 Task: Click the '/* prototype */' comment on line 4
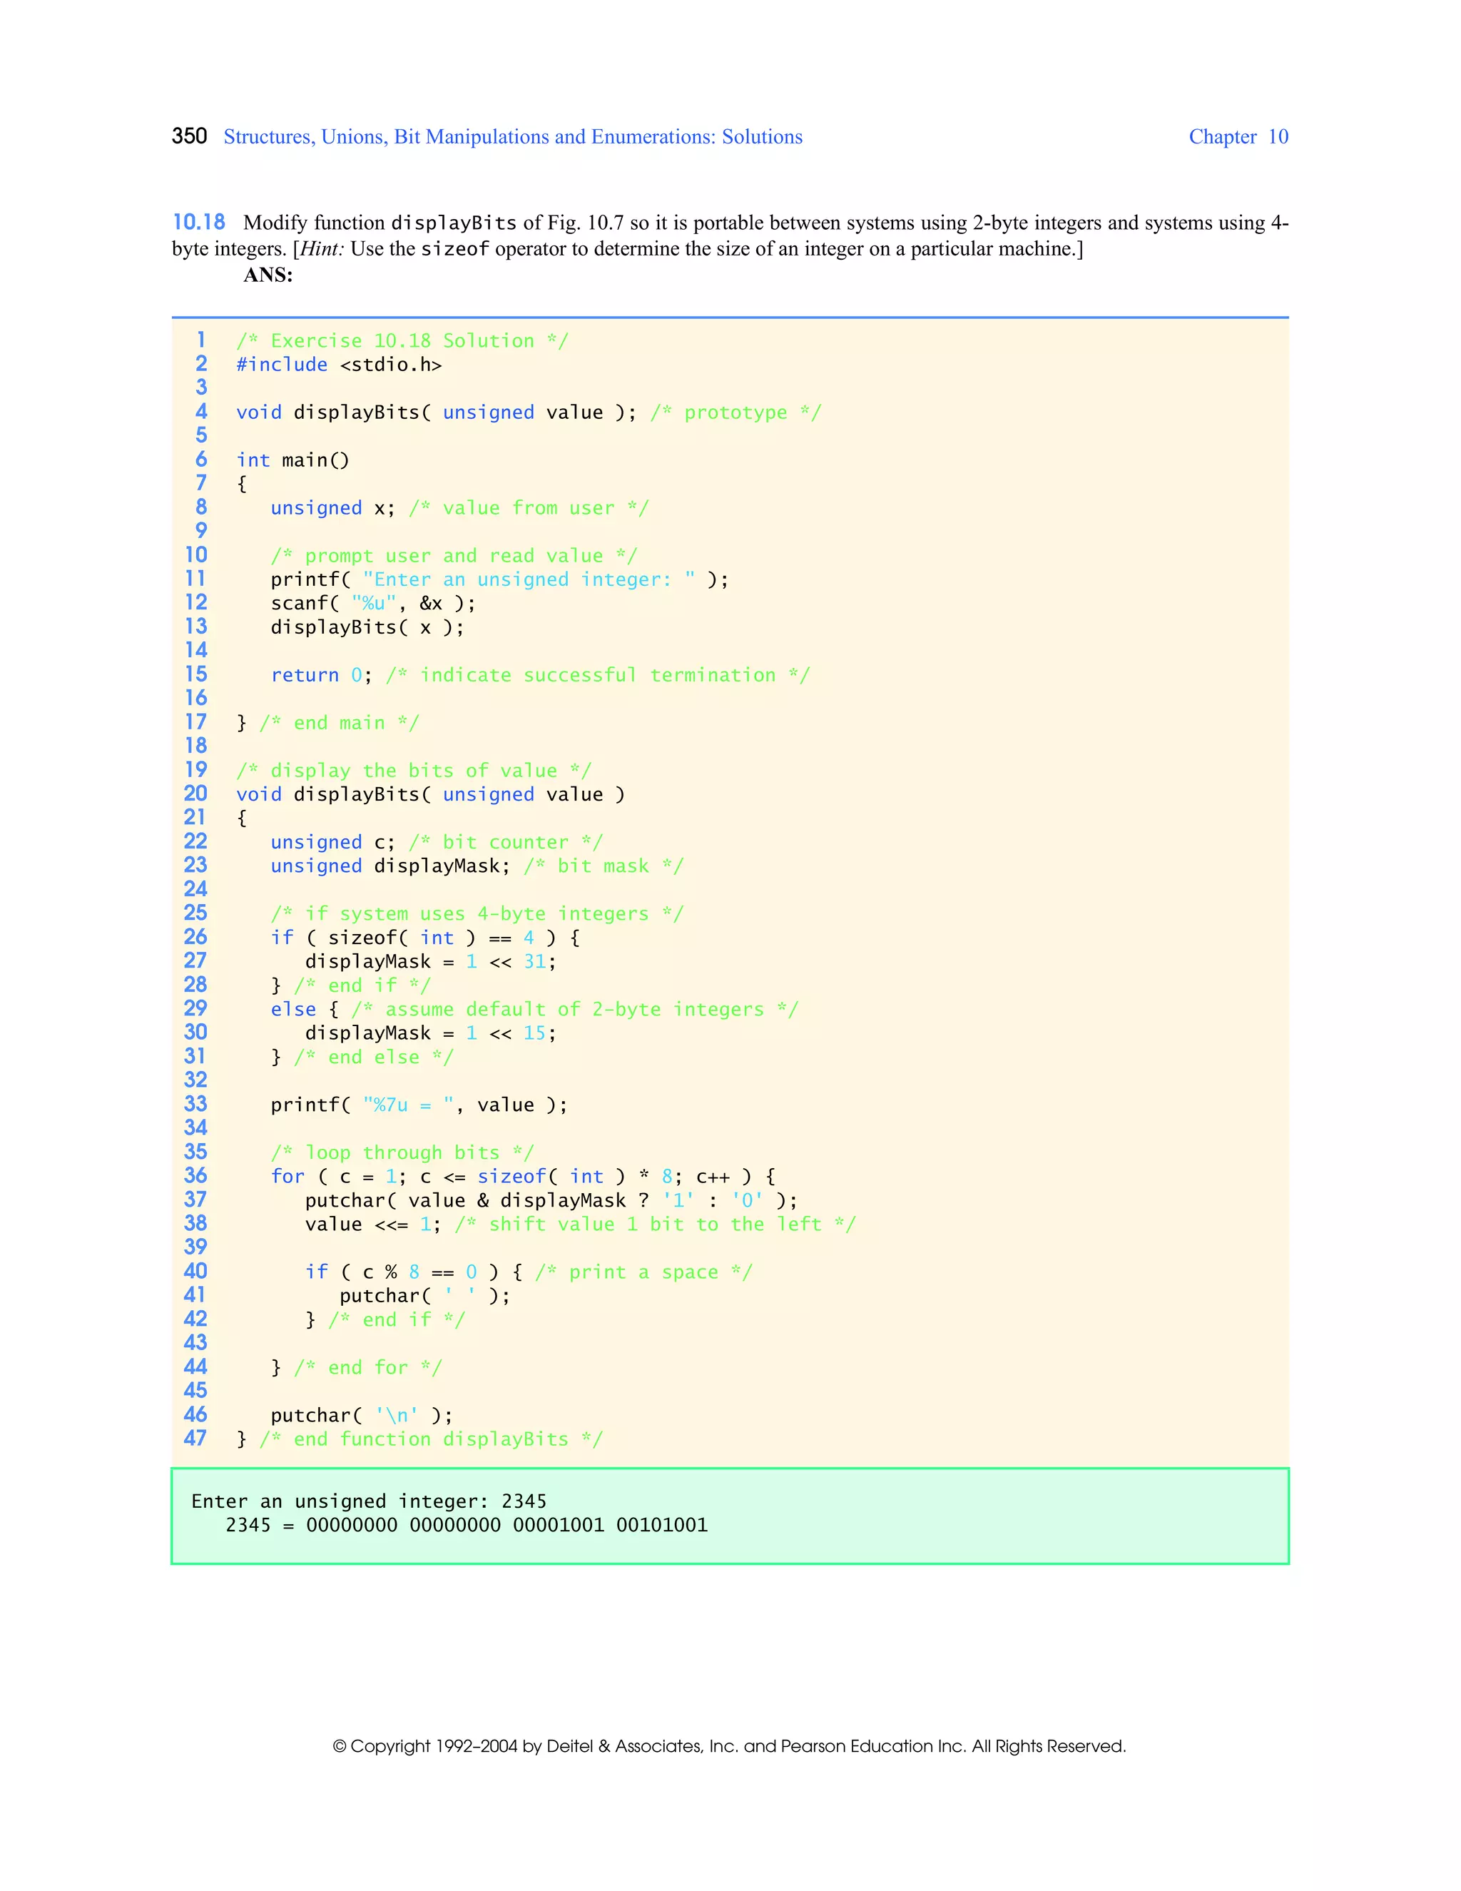[x=735, y=413]
